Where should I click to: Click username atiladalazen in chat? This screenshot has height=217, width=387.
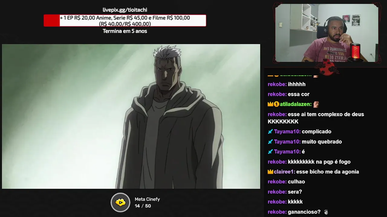[296, 104]
